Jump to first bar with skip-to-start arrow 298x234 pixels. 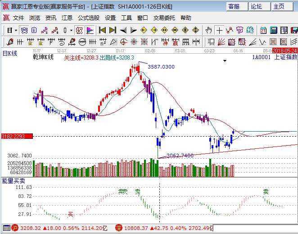pos(102,30)
